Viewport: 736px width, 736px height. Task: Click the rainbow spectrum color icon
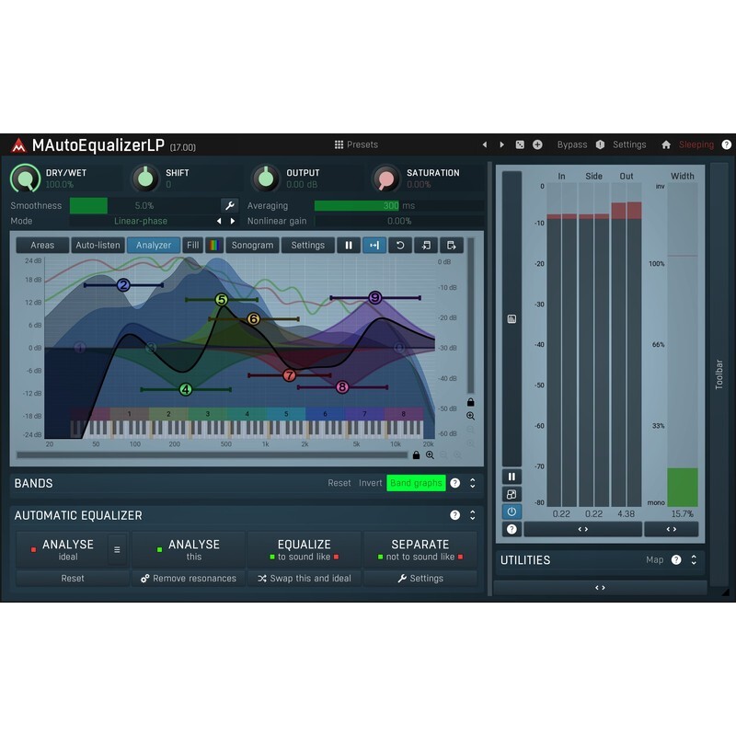pos(214,245)
